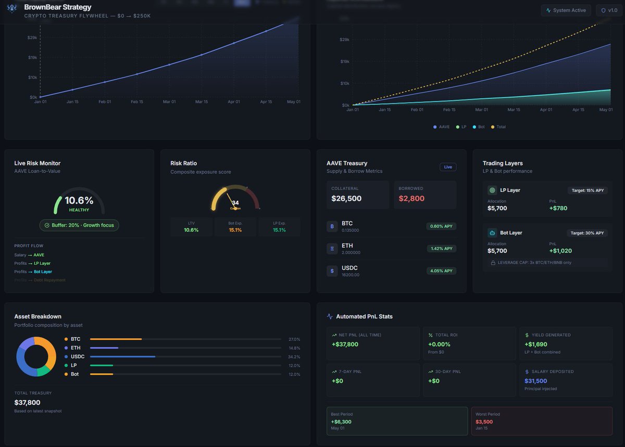Image resolution: width=625 pixels, height=447 pixels.
Task: Click the Bot Layer robot icon
Action: click(492, 233)
